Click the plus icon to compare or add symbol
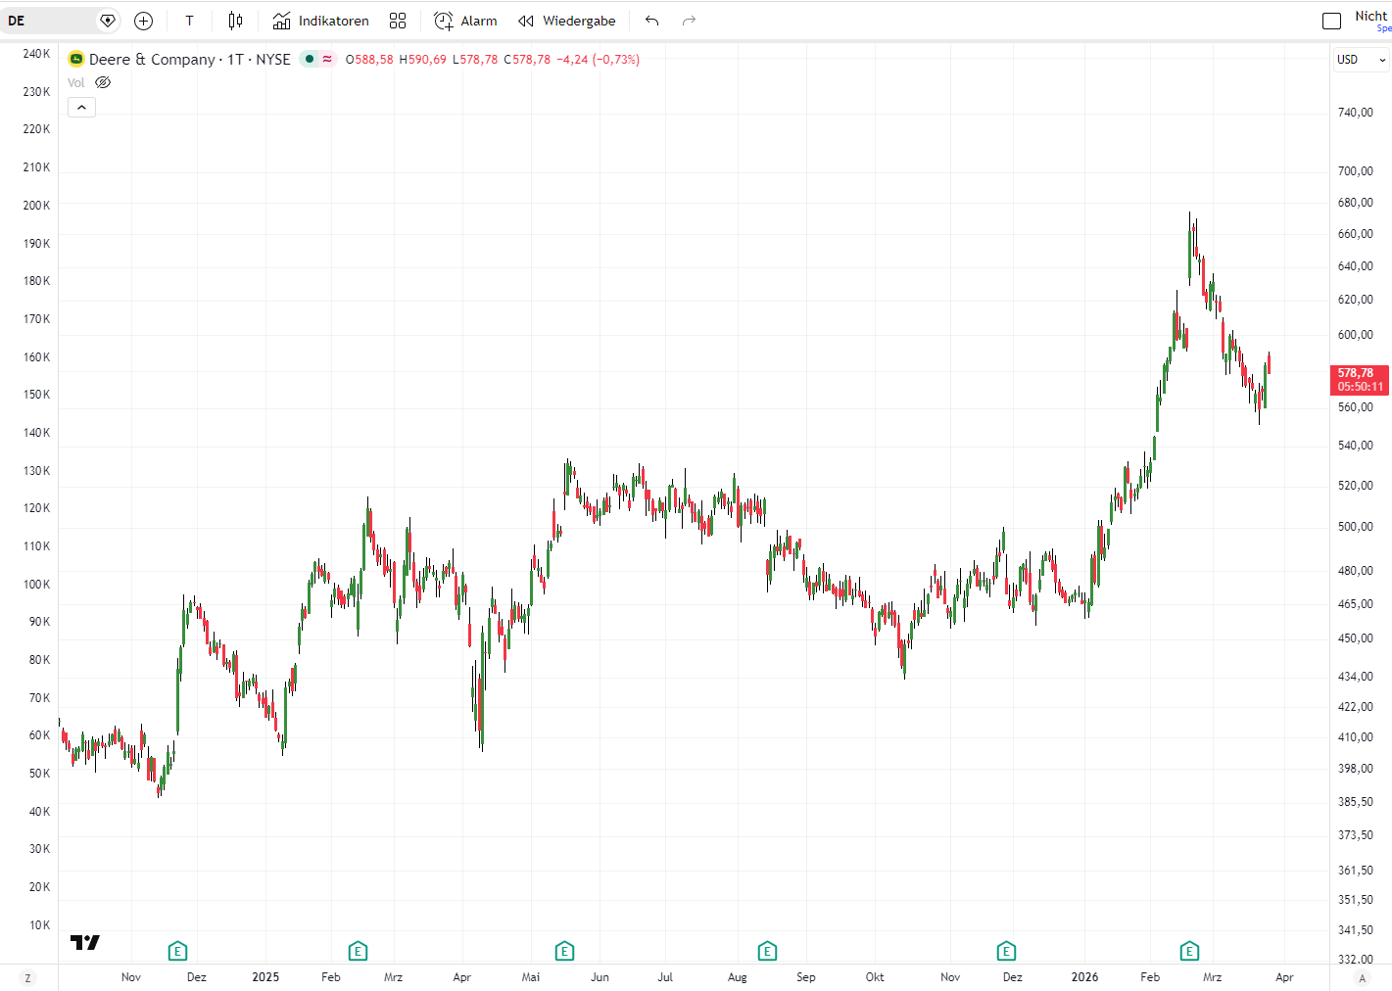The image size is (1392, 991). pyautogui.click(x=143, y=21)
